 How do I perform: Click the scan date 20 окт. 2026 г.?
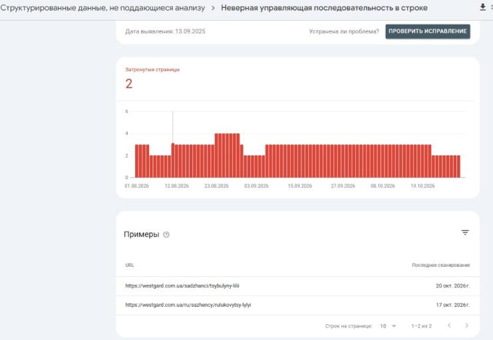pyautogui.click(x=453, y=286)
